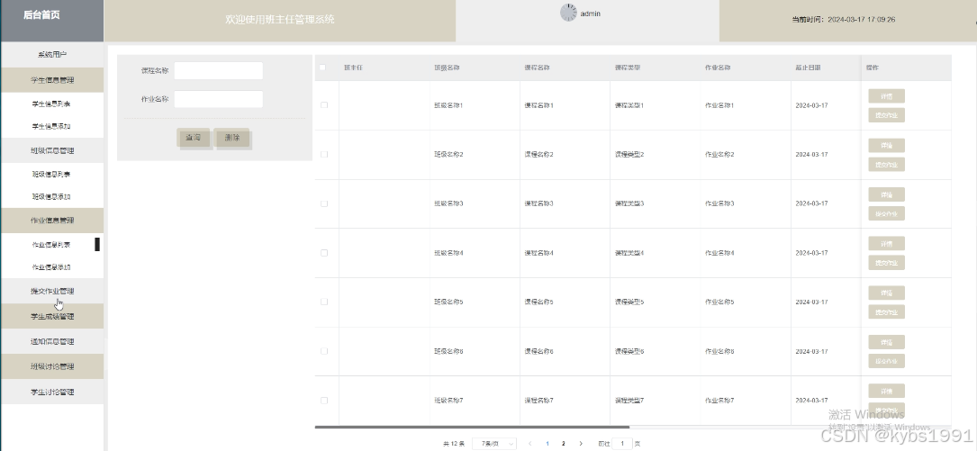Collapse 作业信息管理 sidebar section
Screen dimensions: 977x451
pos(52,220)
